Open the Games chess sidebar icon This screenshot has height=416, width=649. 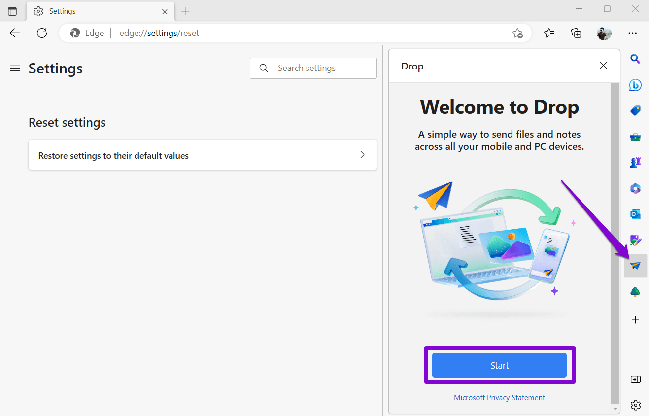tap(635, 162)
